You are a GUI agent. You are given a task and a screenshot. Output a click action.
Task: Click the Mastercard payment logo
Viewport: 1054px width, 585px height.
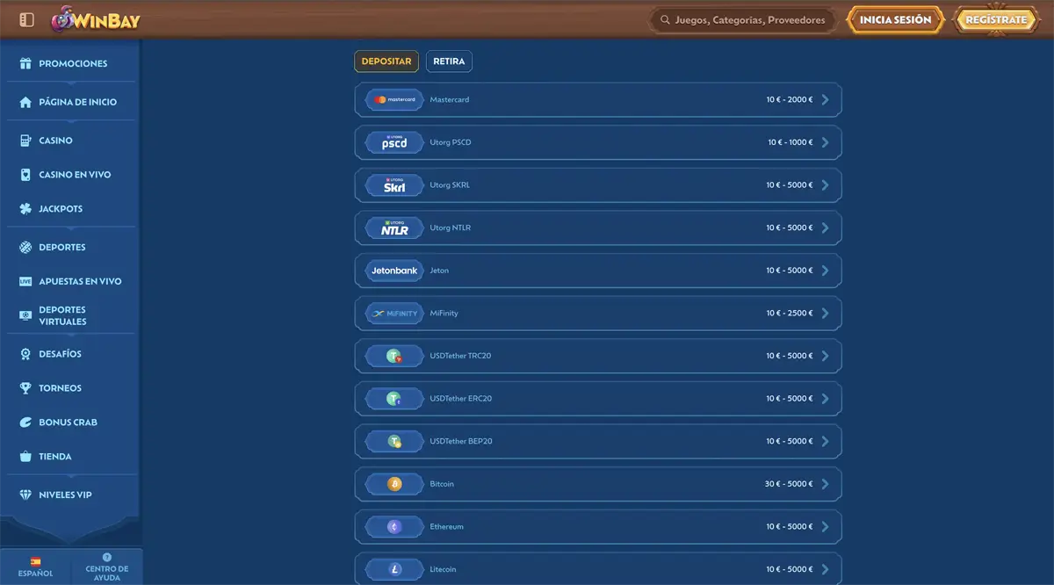click(394, 100)
